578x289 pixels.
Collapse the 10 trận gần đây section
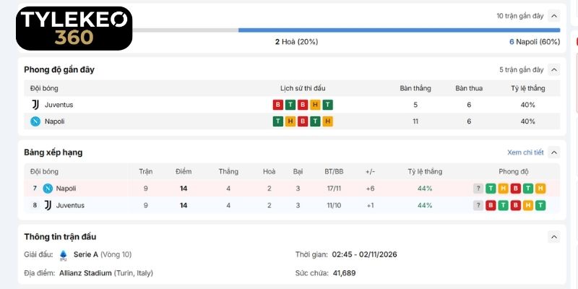(x=553, y=16)
